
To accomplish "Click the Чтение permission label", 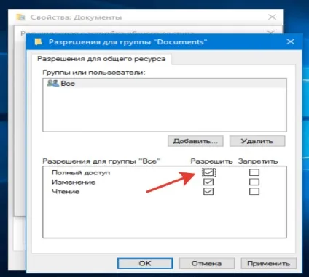I will pyautogui.click(x=66, y=192).
